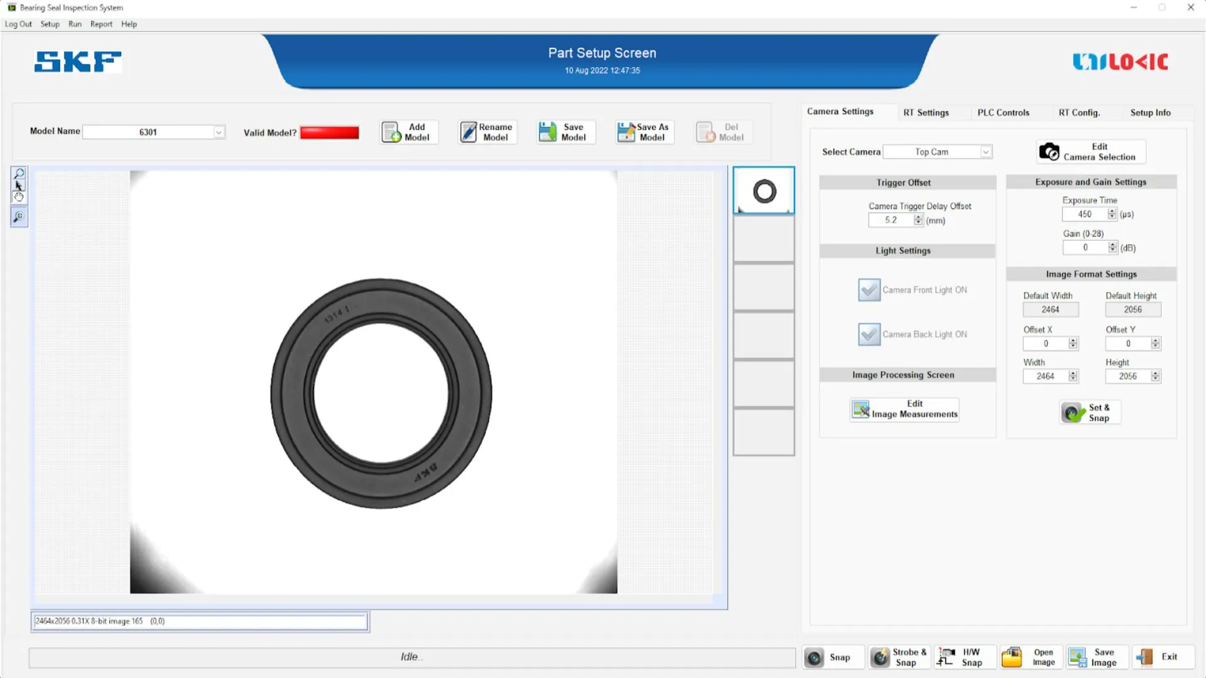The height and width of the screenshot is (678, 1206).
Task: Open Edit Camera Selection
Action: (x=1091, y=152)
